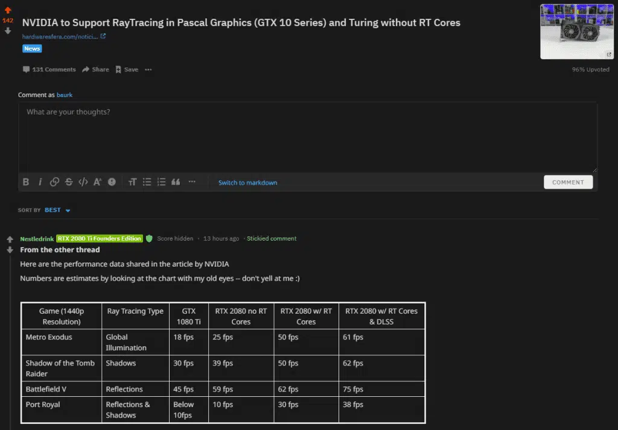This screenshot has width=618, height=430.
Task: Toggle bold formatting in comment editor
Action: tap(26, 182)
